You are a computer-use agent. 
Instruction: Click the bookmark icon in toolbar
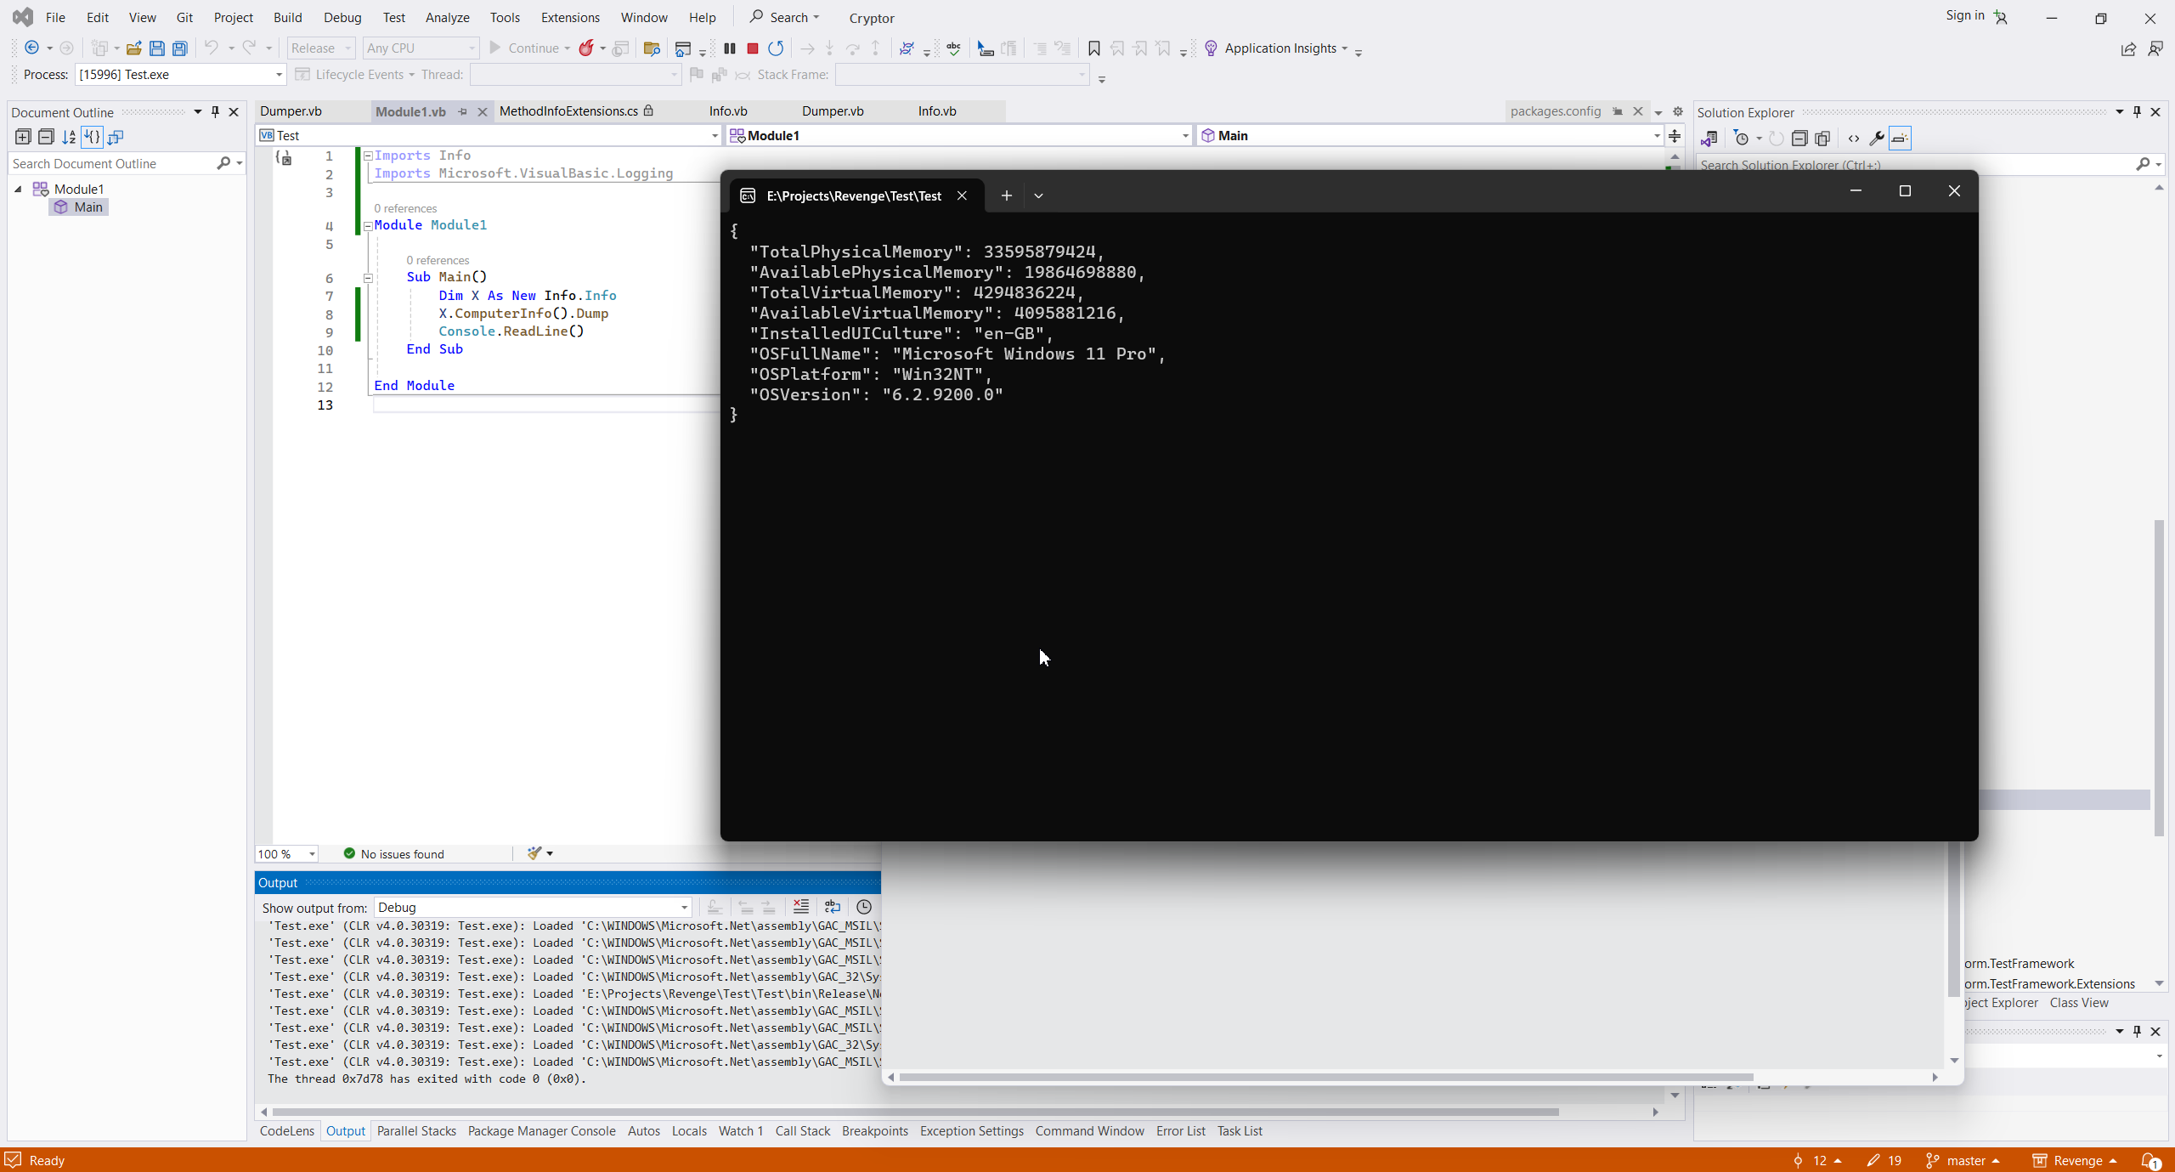[x=1093, y=48]
